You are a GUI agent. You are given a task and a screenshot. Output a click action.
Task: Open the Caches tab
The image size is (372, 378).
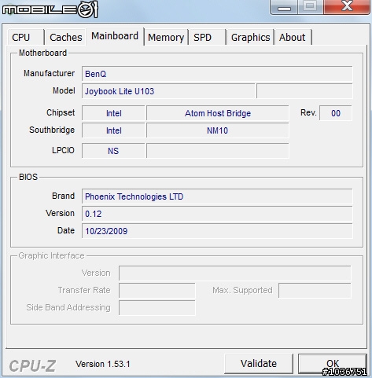click(x=65, y=37)
